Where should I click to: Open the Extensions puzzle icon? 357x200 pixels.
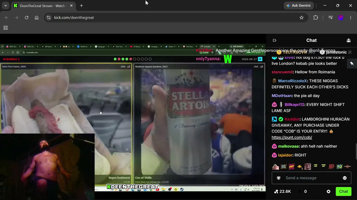pyautogui.click(x=316, y=17)
